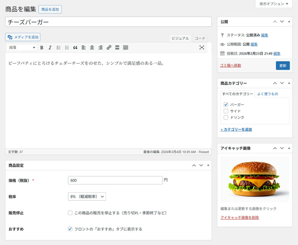
Task: Click the cheeseburger featured image thumbnail
Action: tap(255, 179)
